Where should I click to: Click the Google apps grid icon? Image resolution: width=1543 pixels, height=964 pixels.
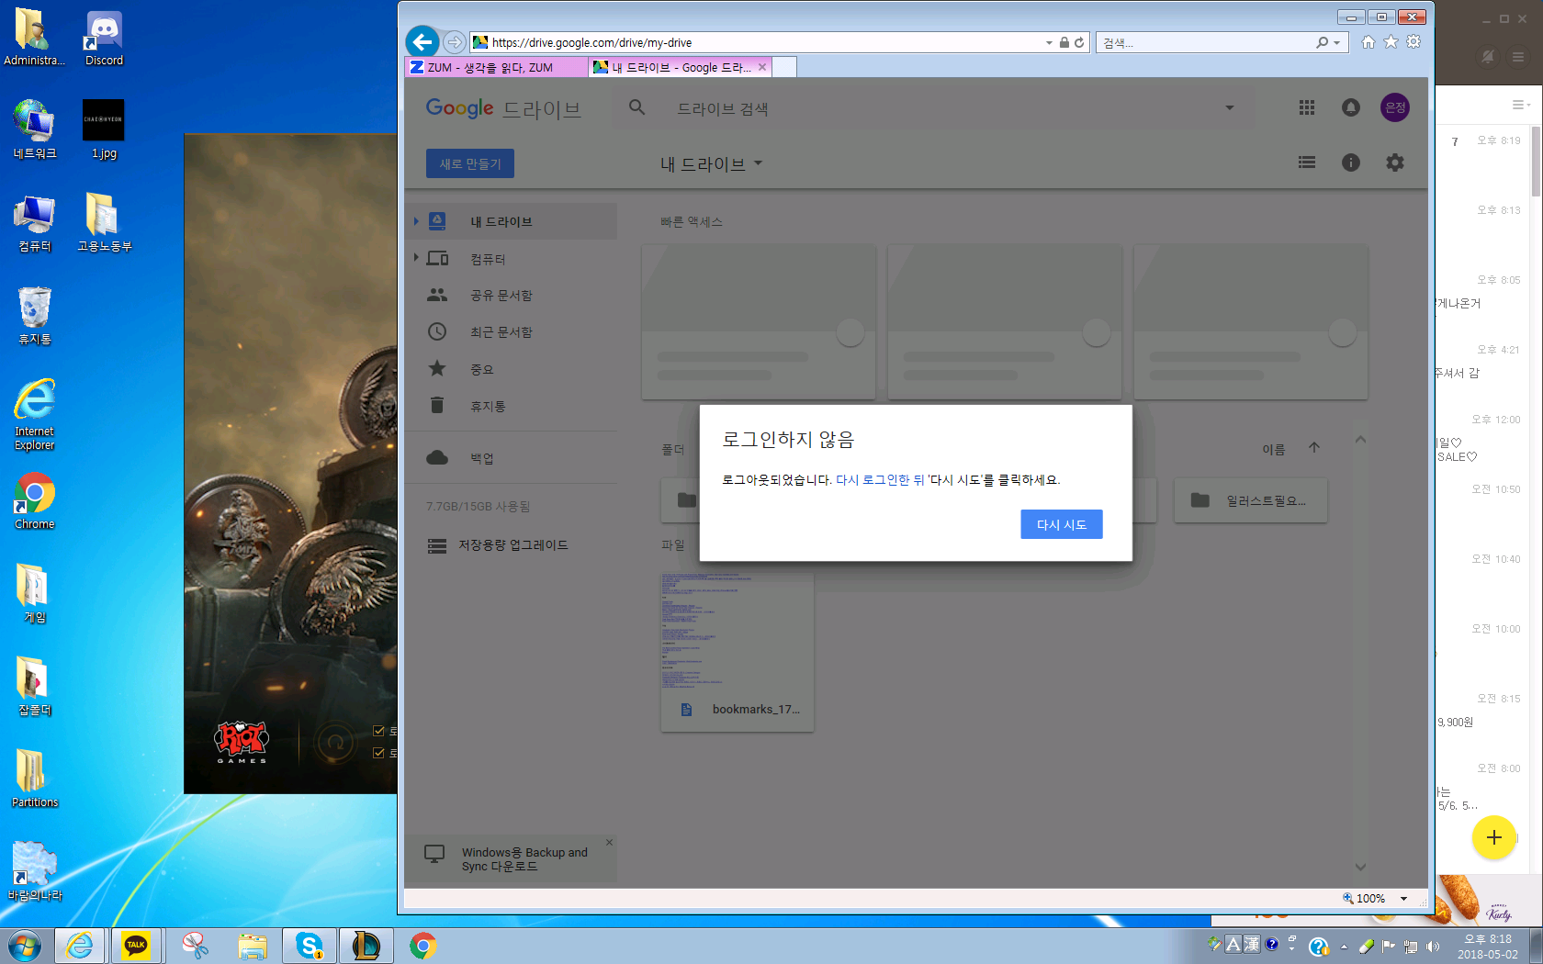tap(1306, 107)
